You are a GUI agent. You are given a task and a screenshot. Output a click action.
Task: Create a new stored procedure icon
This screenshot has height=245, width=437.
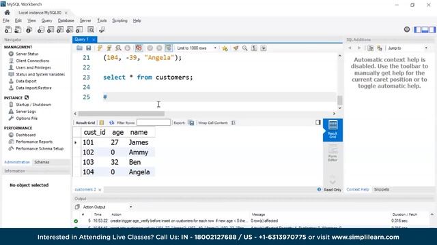(x=70, y=29)
